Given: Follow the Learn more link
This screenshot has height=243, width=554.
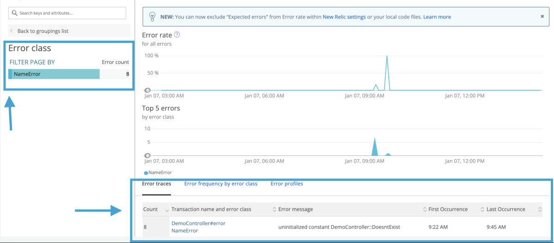Looking at the screenshot, I should point(437,17).
